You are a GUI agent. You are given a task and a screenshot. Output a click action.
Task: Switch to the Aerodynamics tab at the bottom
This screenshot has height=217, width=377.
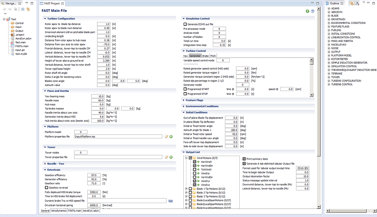pyautogui.click(x=58, y=211)
